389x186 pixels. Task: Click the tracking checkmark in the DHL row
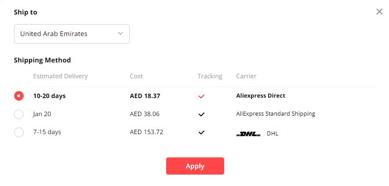click(201, 132)
